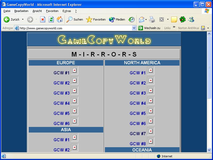Screen dimensions: 213x160
Task: Click the Internet Explorer icon in title bar
Action: (x=4, y=4)
